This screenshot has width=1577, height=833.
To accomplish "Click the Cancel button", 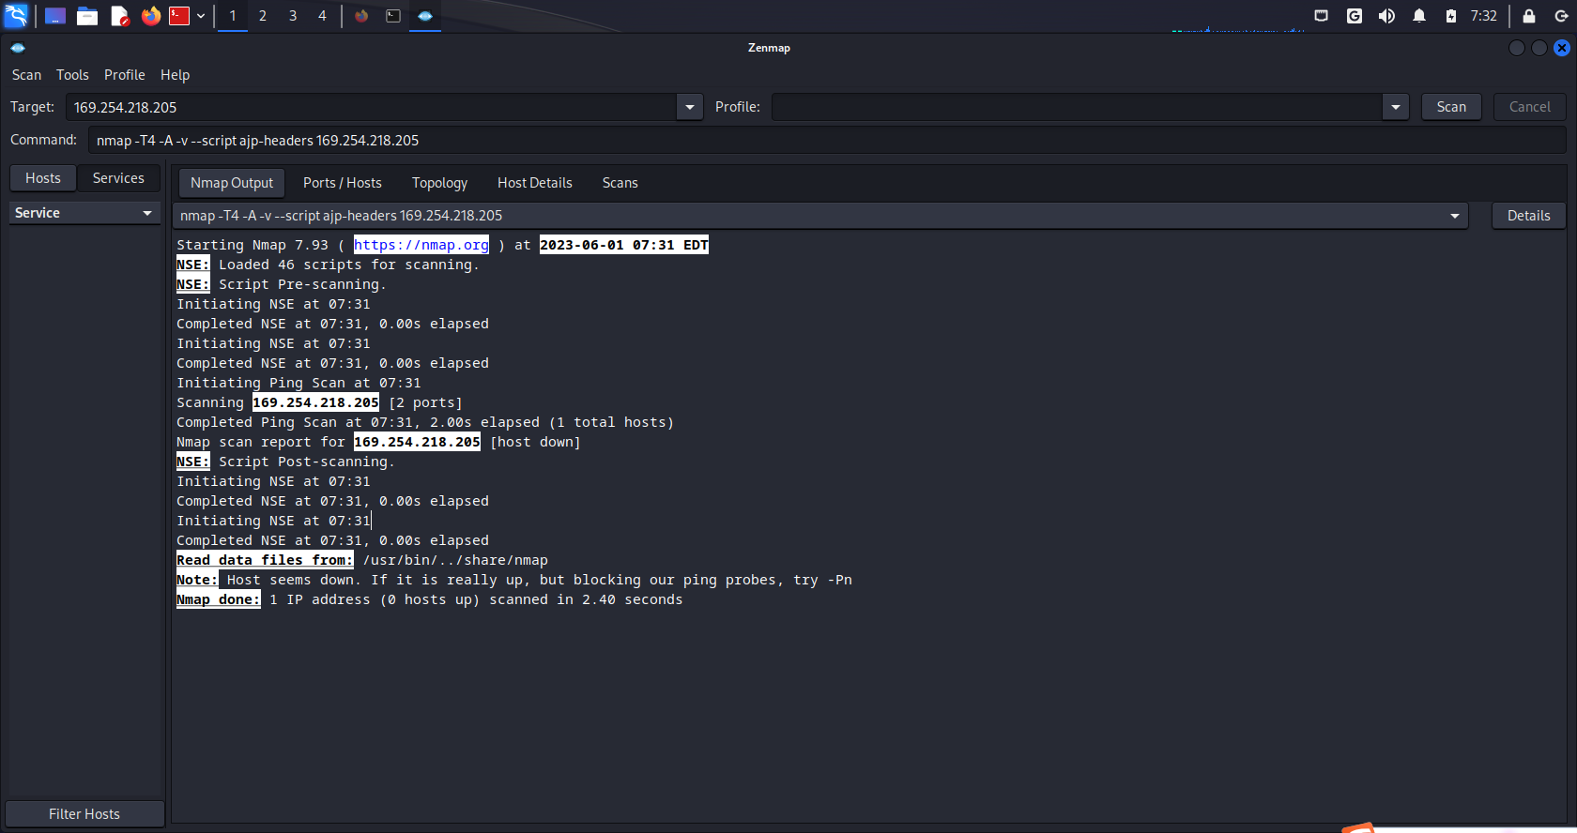I will coord(1530,107).
